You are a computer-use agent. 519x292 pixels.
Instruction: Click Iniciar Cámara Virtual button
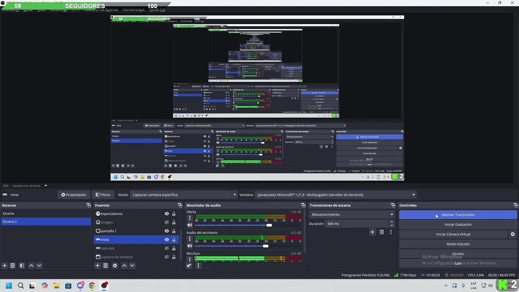click(x=453, y=234)
